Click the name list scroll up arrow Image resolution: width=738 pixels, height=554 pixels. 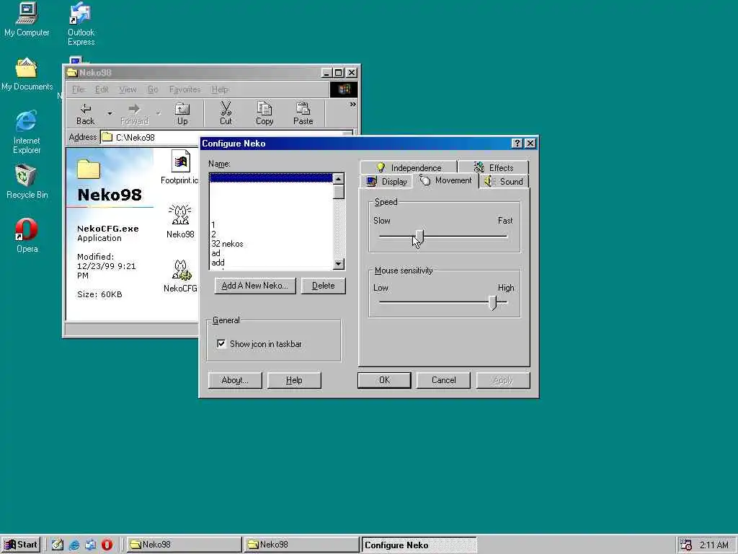pyautogui.click(x=339, y=179)
